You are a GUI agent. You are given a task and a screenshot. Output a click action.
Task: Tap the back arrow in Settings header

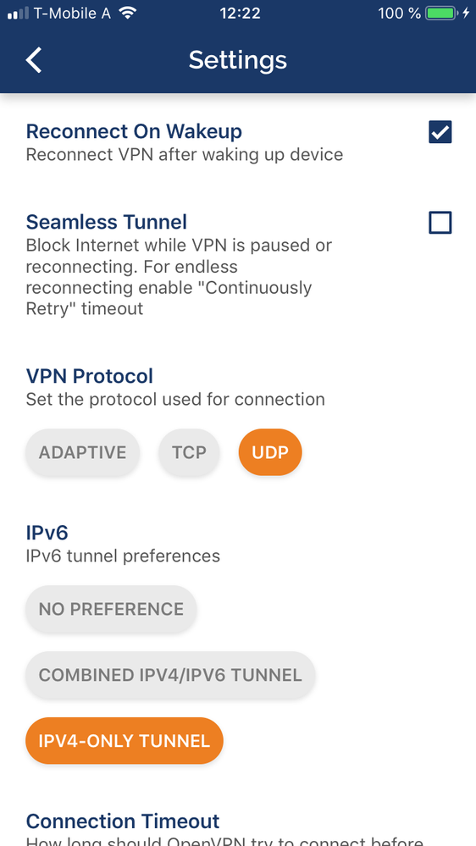click(34, 60)
